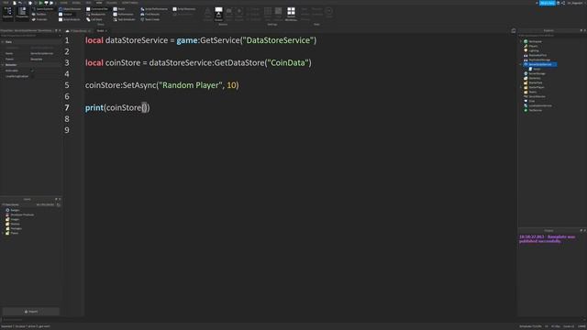587x330 pixels.
Task: Click the New file icon in quick access bar
Action: pos(15,3)
